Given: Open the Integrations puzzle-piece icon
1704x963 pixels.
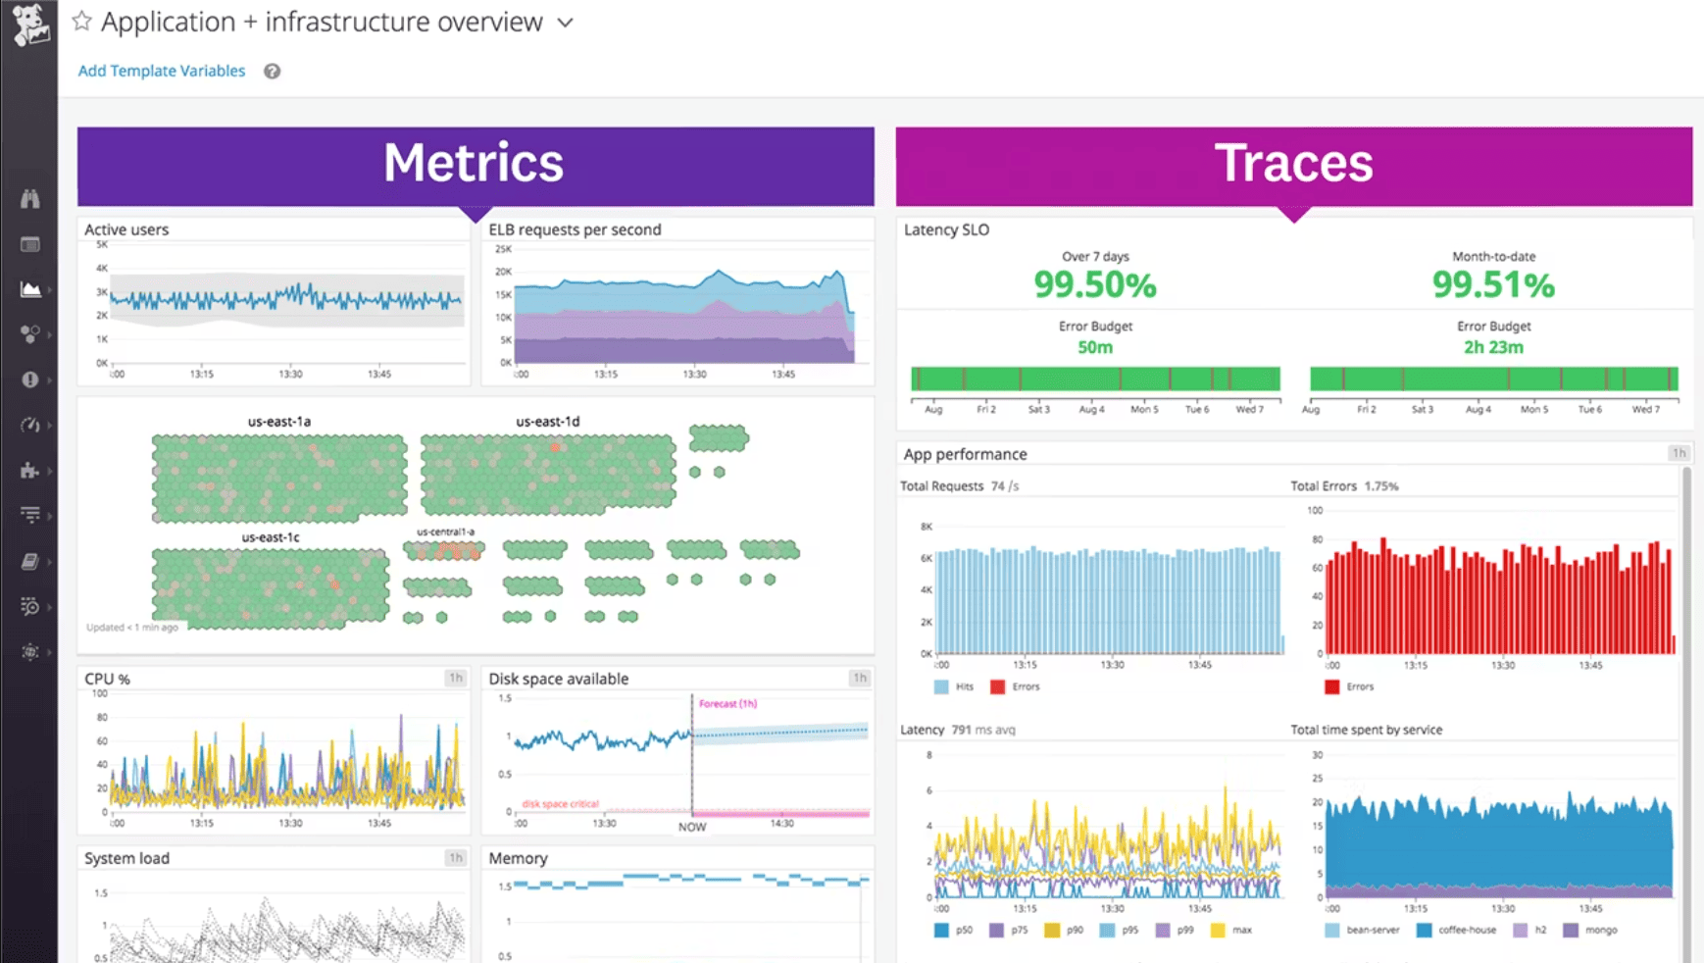Looking at the screenshot, I should coord(30,471).
